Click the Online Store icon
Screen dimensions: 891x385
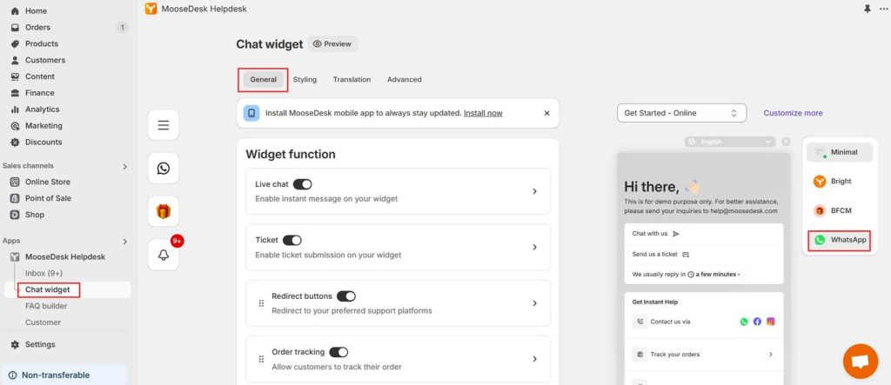15,183
